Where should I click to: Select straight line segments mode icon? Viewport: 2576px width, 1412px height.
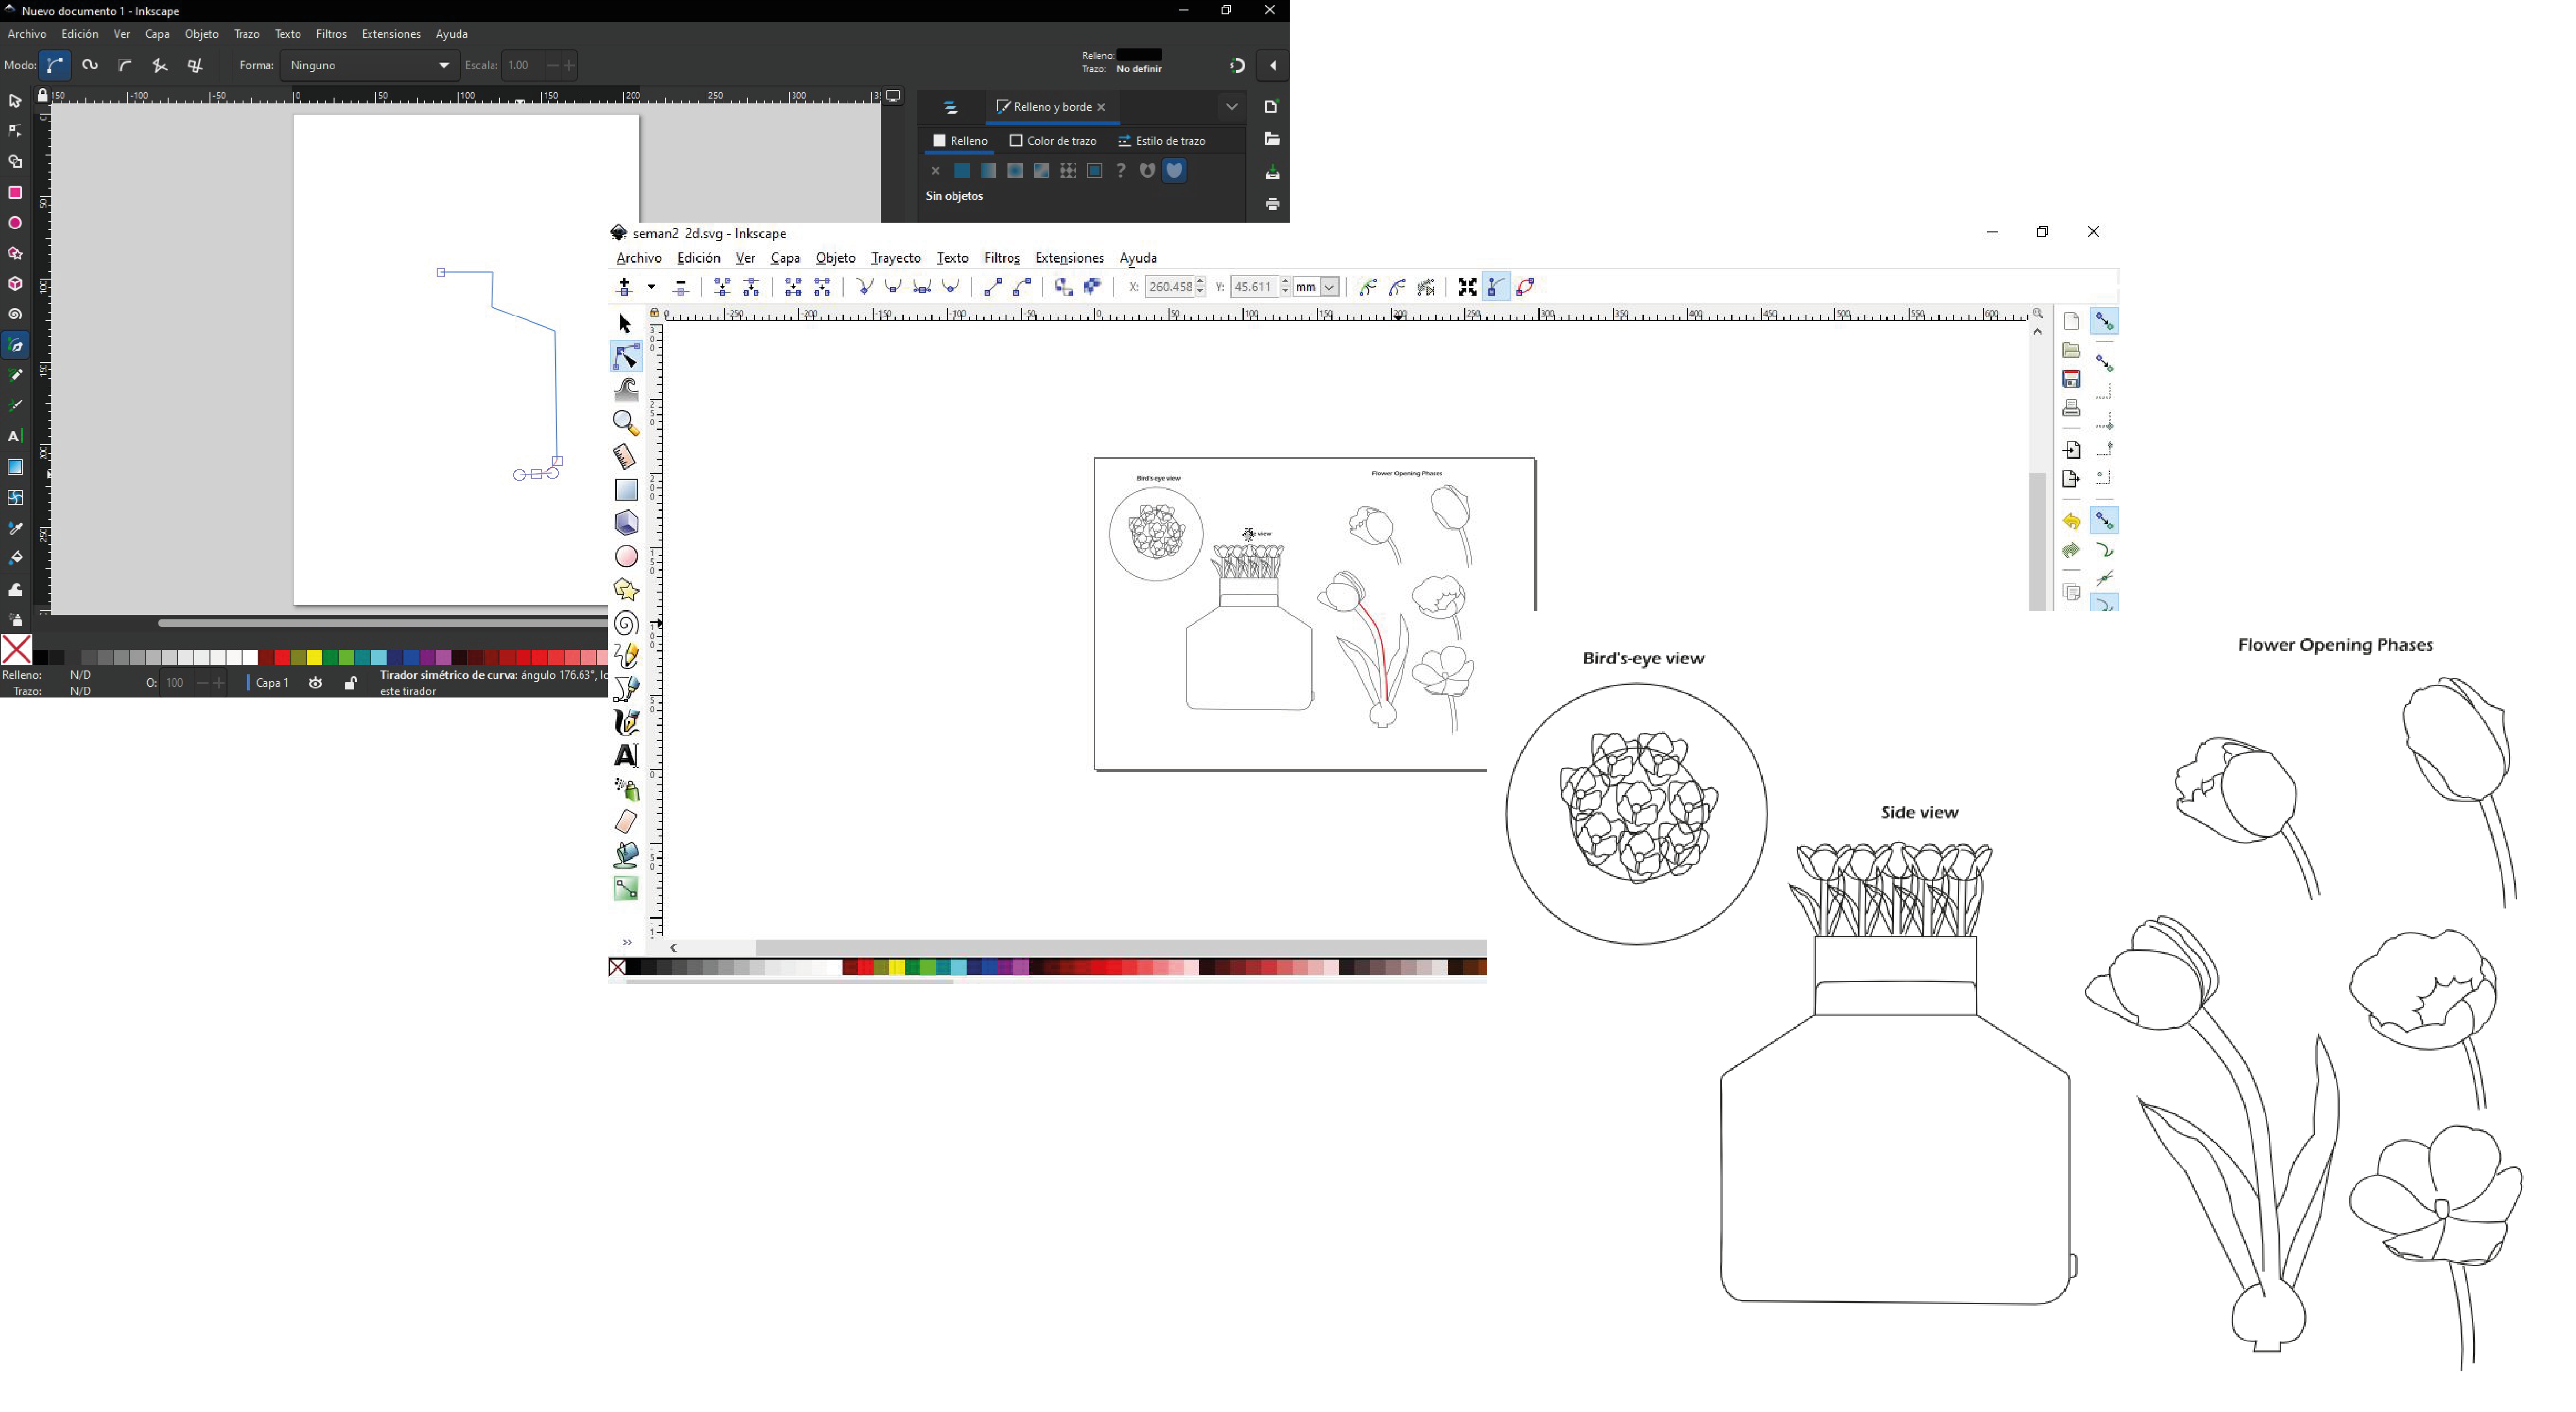tap(160, 66)
